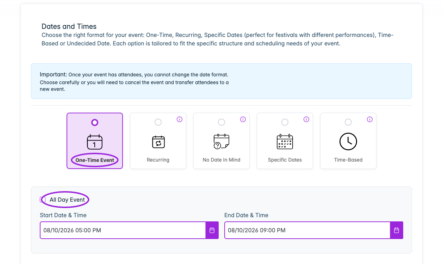Click the Recurring label
This screenshot has width=443, height=264.
tap(158, 160)
